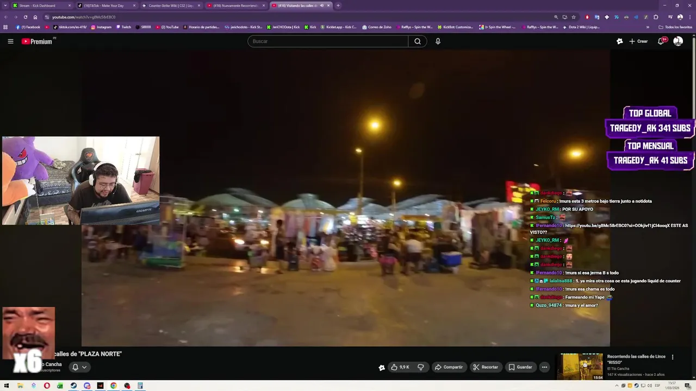The image size is (696, 391).
Task: Open Steam from the taskbar
Action: pyautogui.click(x=73, y=386)
